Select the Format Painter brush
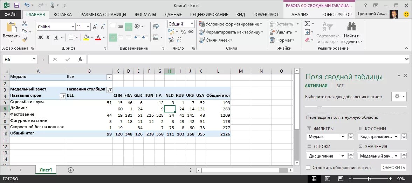The width and height of the screenshot is (412, 183). click(x=25, y=40)
